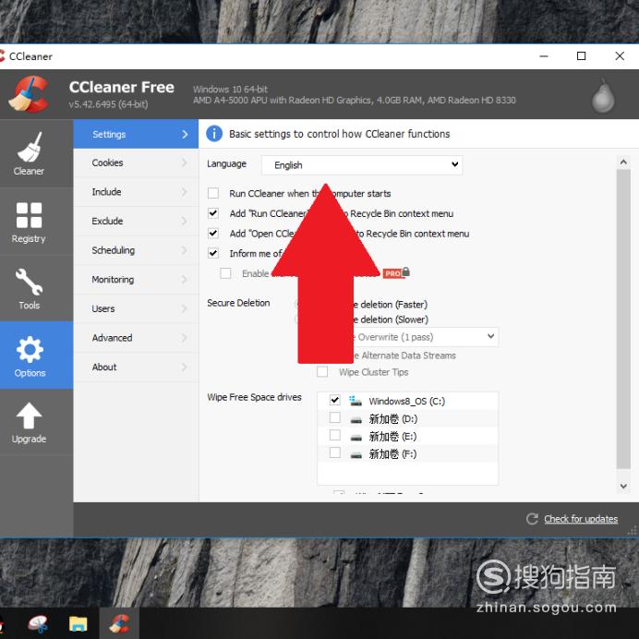Select the Settings options page

[136, 134]
